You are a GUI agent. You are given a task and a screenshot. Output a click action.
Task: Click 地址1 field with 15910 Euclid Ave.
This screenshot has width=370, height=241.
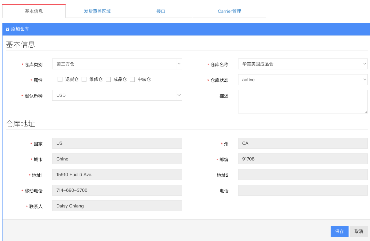point(117,175)
